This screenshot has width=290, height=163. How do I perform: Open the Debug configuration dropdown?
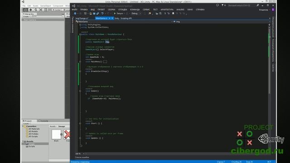[x=136, y=14]
